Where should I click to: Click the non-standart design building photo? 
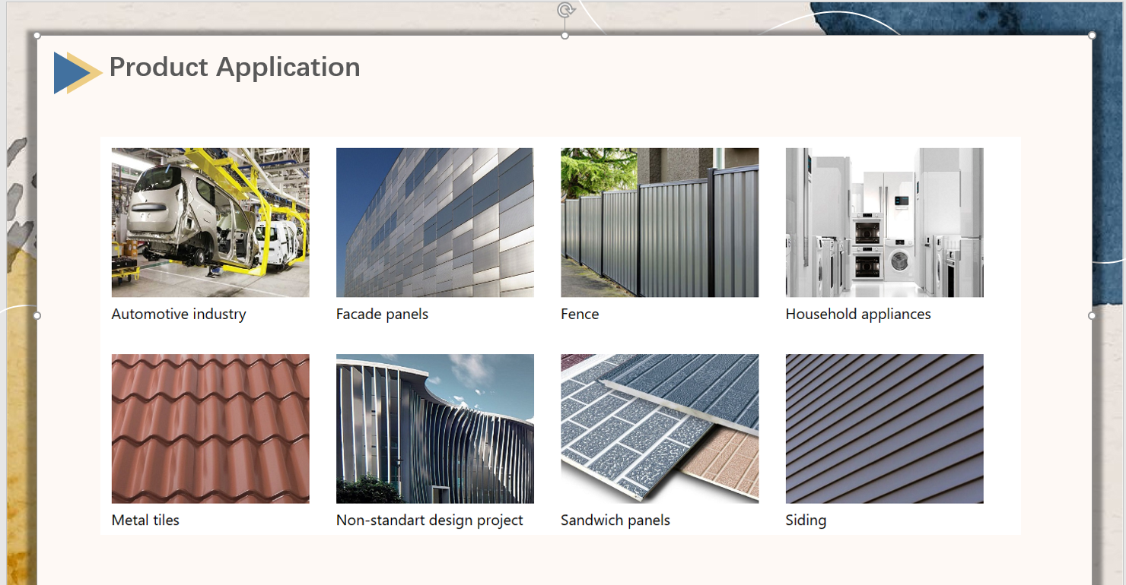pos(434,428)
